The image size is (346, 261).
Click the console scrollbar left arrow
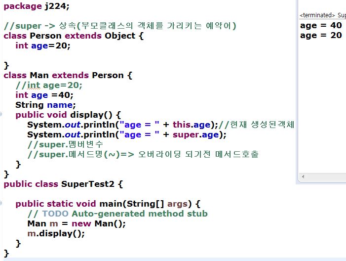click(303, 176)
